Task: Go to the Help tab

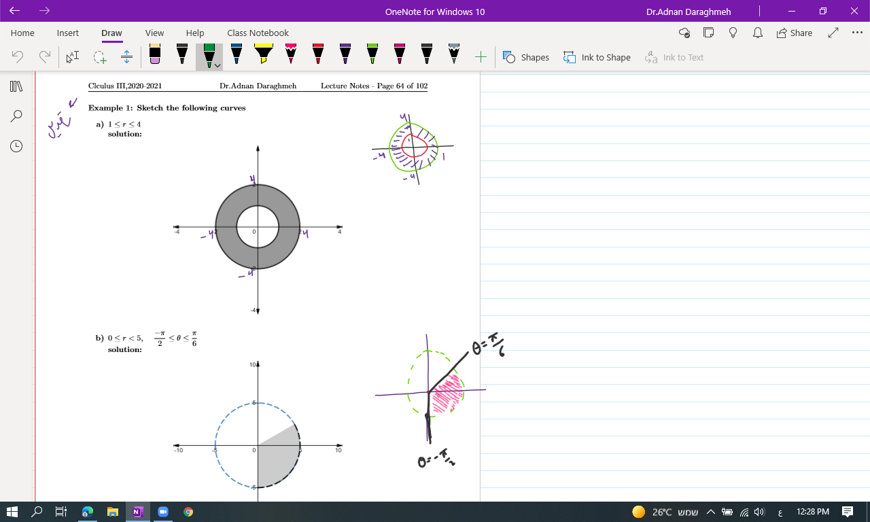Action: tap(195, 33)
